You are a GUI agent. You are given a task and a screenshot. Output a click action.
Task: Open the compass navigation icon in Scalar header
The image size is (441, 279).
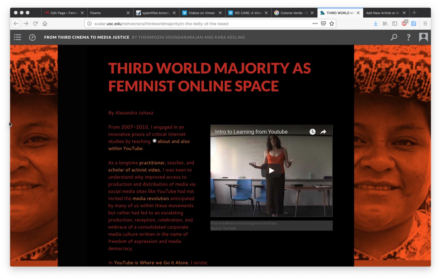(32, 37)
